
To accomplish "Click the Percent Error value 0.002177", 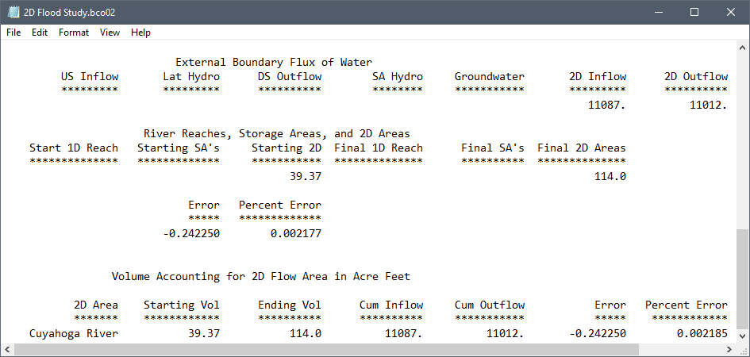I will 295,234.
